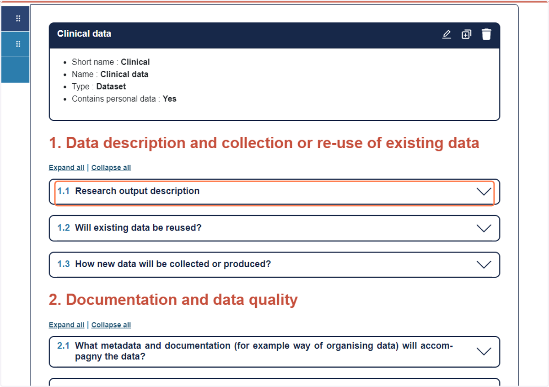Open question 1.1 Research output description
The height and width of the screenshot is (387, 549).
click(274, 192)
